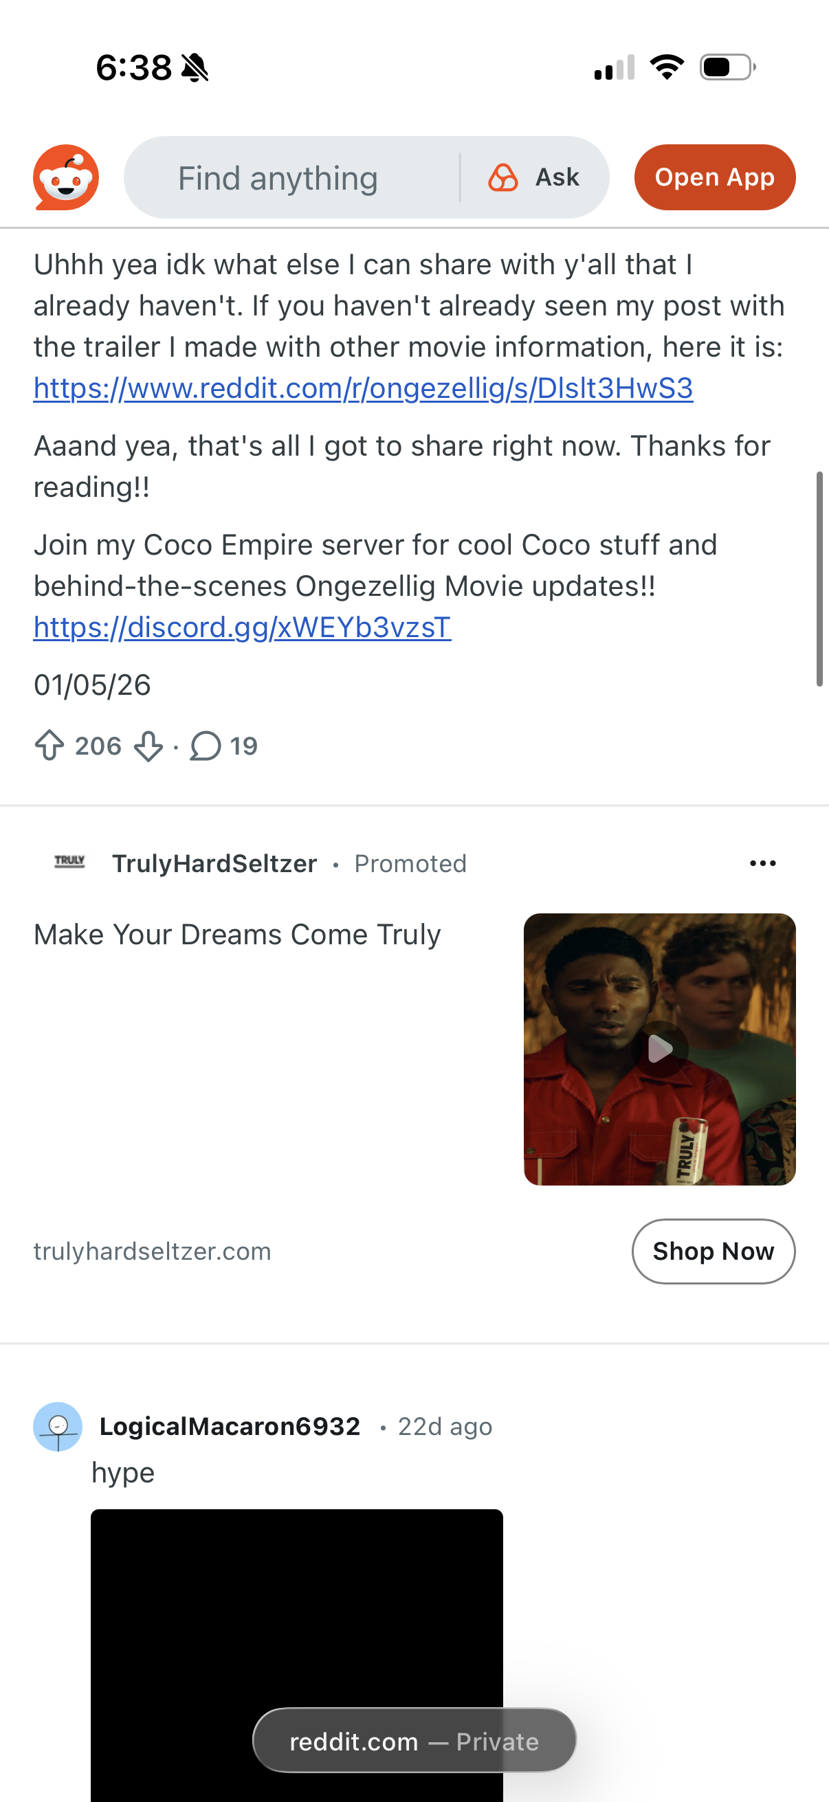Play the Truly seltzer ad video
The image size is (829, 1802).
click(x=659, y=1049)
